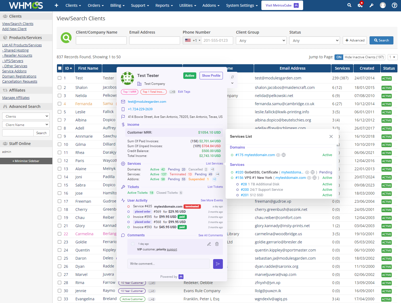Close the Services List popup
This screenshot has width=401, height=303.
tap(331, 137)
